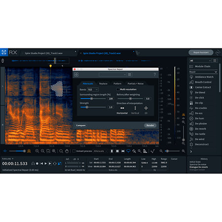Toggle module list view button
The height and width of the screenshot is (222, 222).
tap(215, 61)
